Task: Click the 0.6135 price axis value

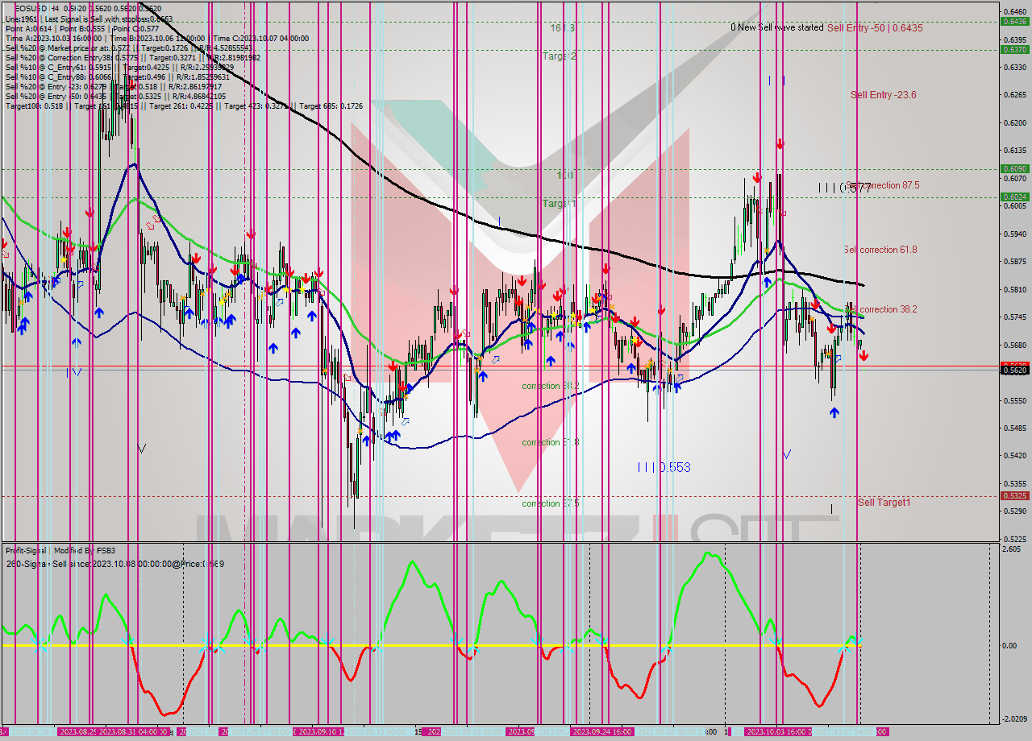Action: pyautogui.click(x=1014, y=151)
